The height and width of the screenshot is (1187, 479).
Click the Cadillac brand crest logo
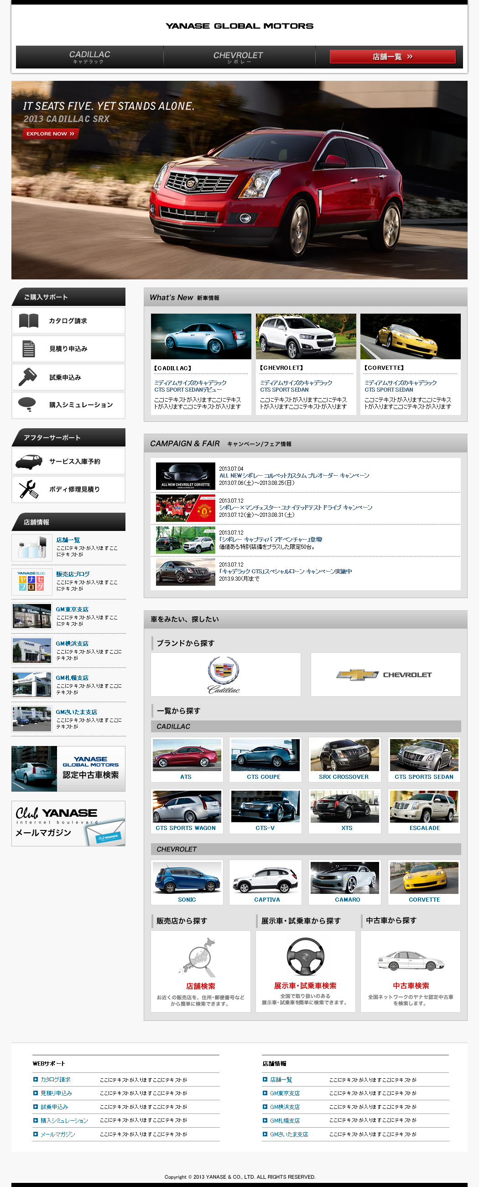click(x=224, y=674)
